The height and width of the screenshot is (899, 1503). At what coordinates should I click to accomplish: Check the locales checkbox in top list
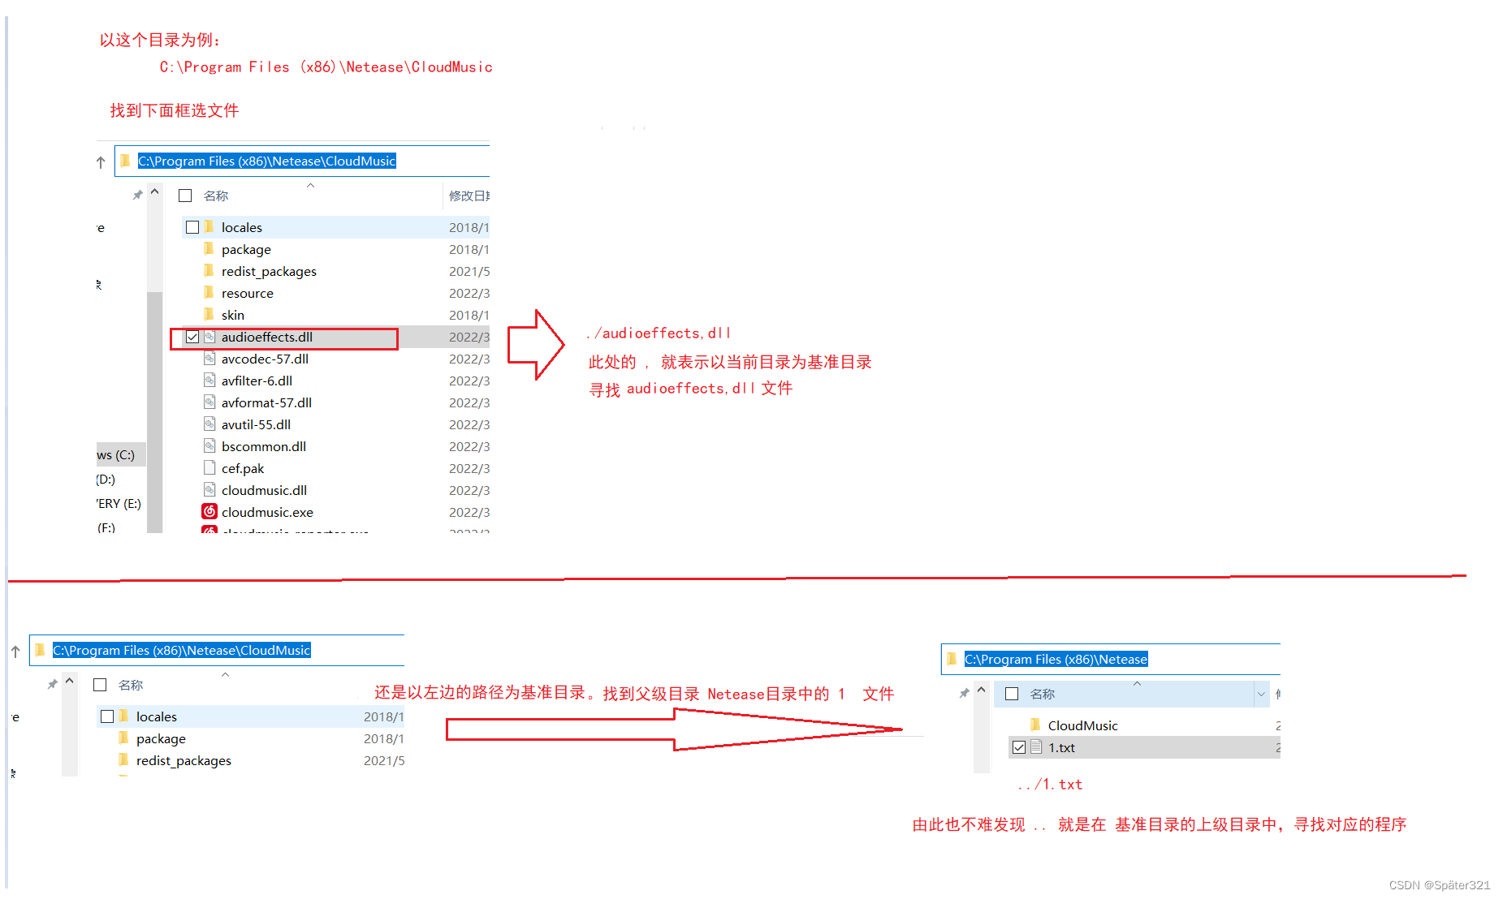click(192, 227)
